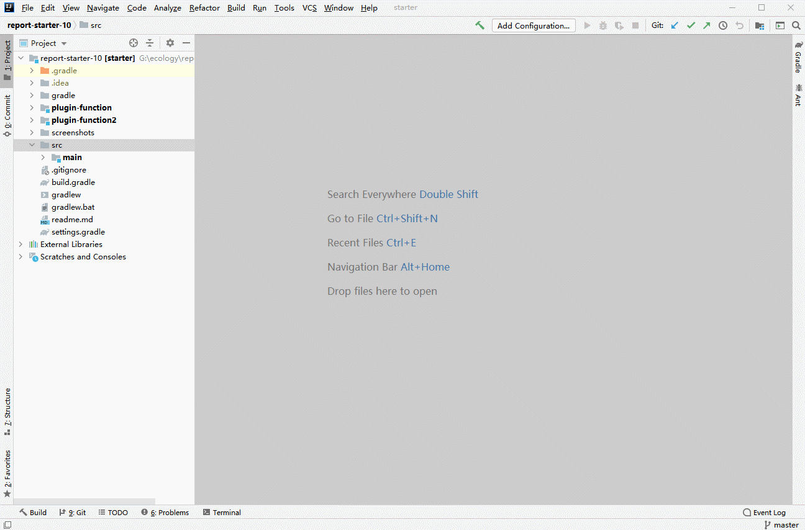This screenshot has width=805, height=530.
Task: Open the TODO tool window
Action: point(113,513)
